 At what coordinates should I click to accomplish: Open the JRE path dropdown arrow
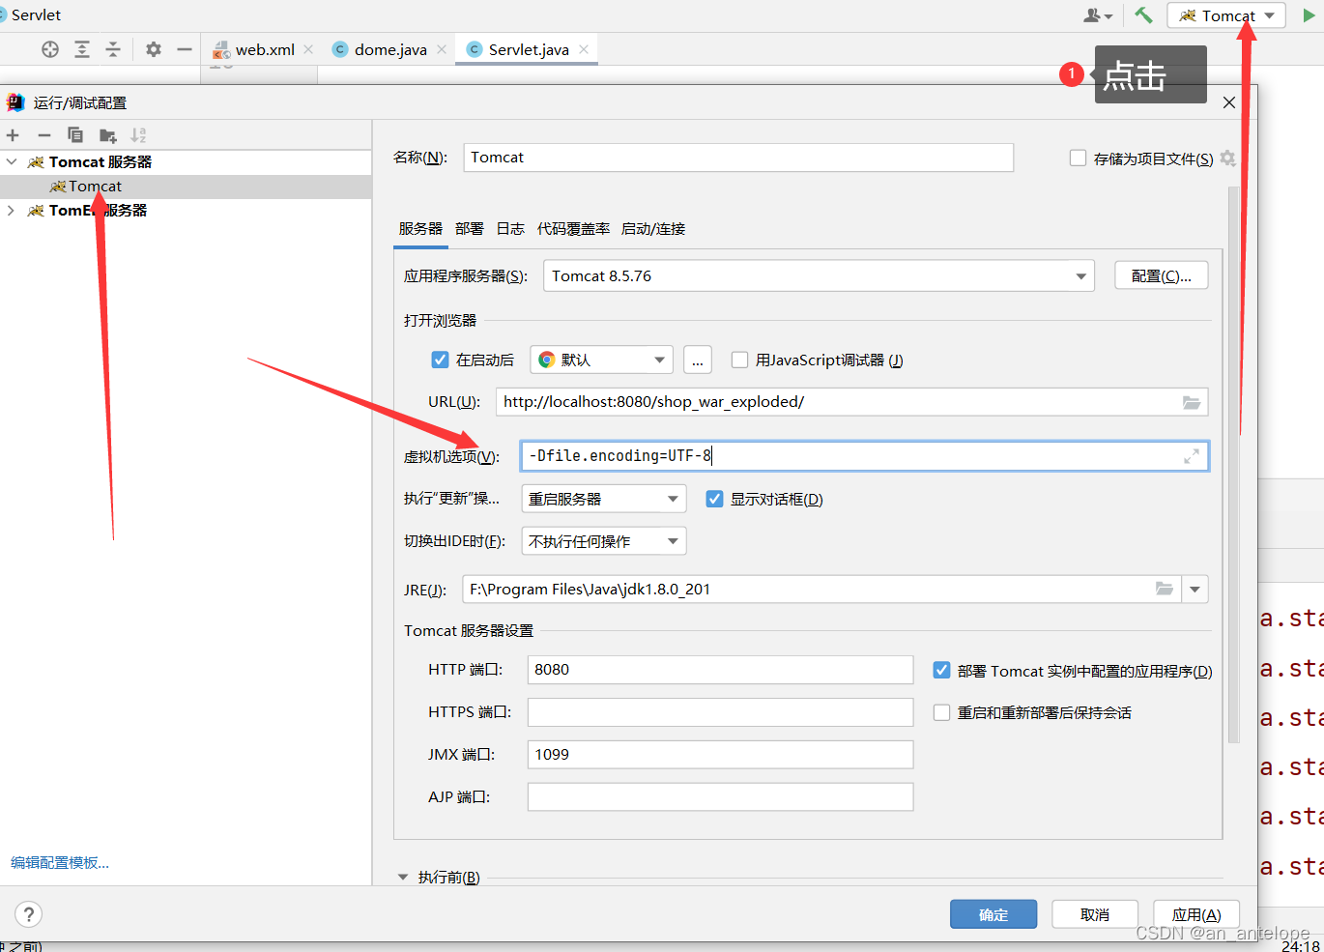[1195, 590]
